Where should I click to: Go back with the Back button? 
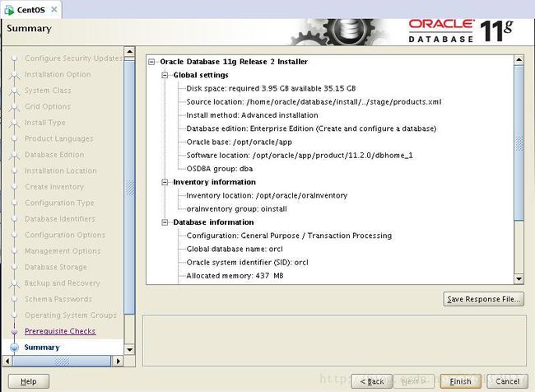[x=371, y=381]
